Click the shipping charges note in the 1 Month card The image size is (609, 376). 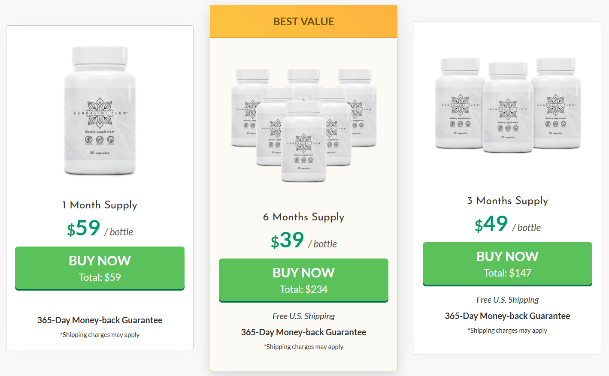tap(100, 335)
